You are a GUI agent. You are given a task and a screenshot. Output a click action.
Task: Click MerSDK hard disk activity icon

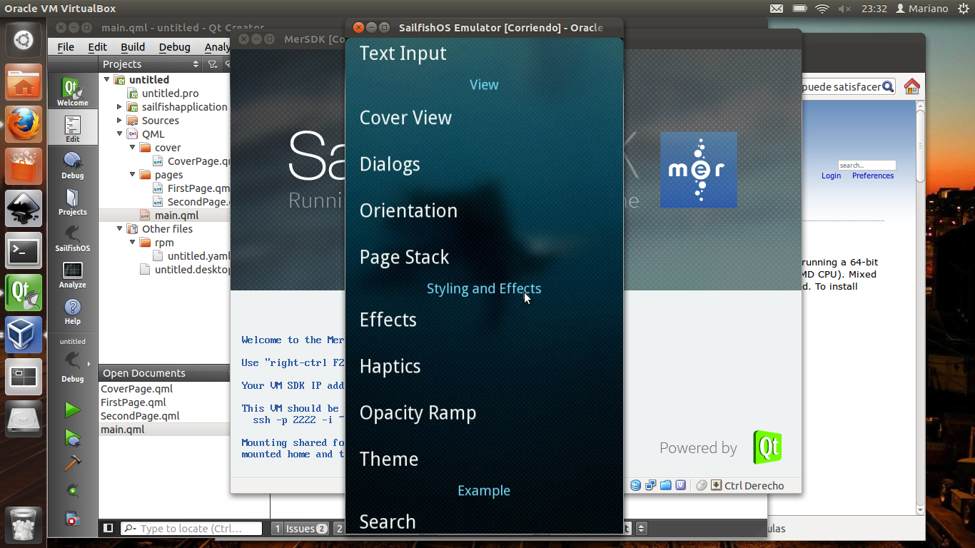[x=635, y=485]
